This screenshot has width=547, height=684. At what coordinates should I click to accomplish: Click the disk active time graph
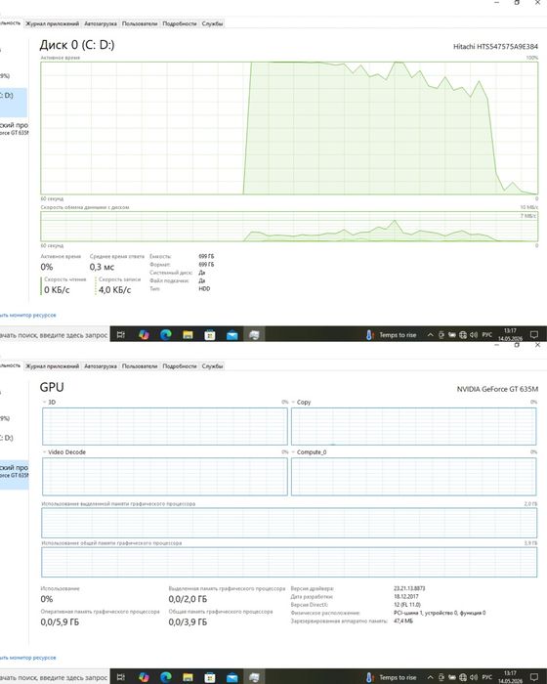tap(289, 128)
